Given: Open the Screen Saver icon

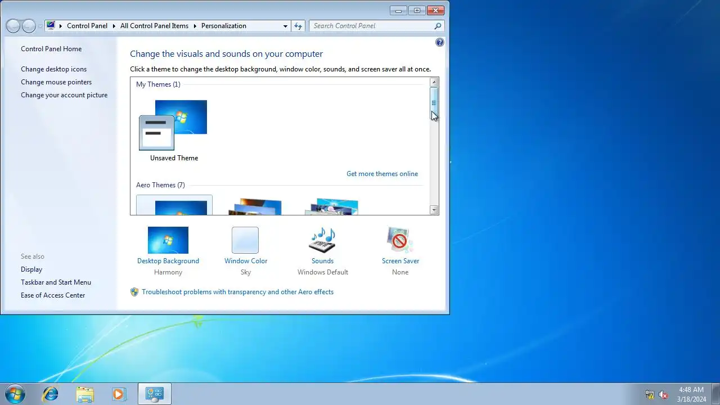Looking at the screenshot, I should tap(400, 240).
